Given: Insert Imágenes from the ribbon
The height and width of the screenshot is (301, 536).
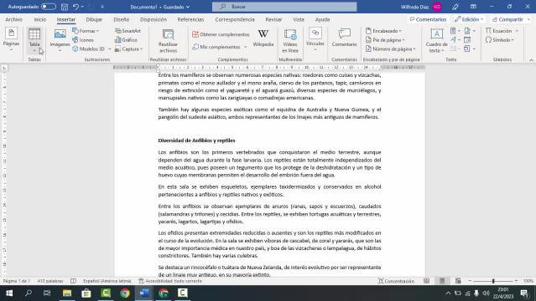Looking at the screenshot, I should tap(60, 40).
